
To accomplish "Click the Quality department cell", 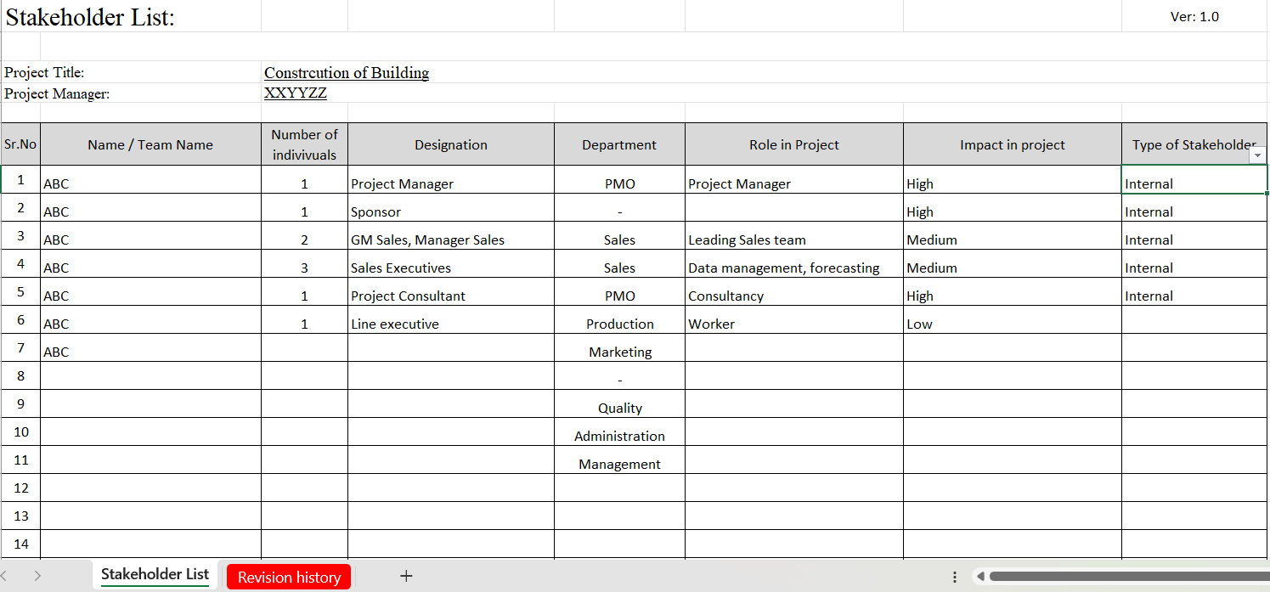I will tap(619, 407).
